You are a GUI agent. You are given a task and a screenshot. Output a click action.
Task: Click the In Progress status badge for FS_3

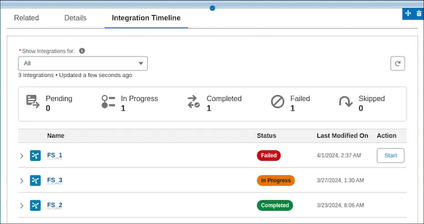pos(276,180)
